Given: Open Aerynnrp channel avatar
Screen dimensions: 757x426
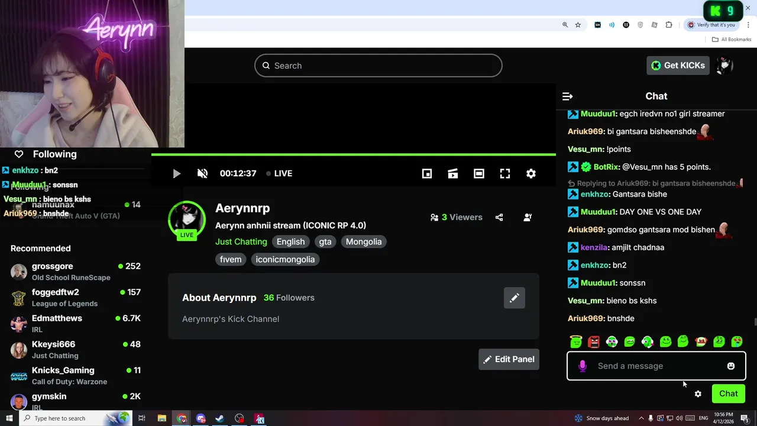Looking at the screenshot, I should pos(187,220).
